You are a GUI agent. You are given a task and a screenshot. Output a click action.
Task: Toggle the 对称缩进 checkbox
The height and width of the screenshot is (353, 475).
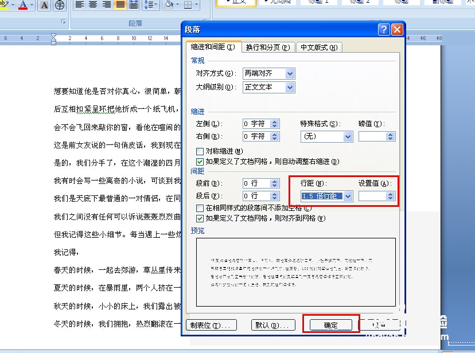[x=200, y=151]
